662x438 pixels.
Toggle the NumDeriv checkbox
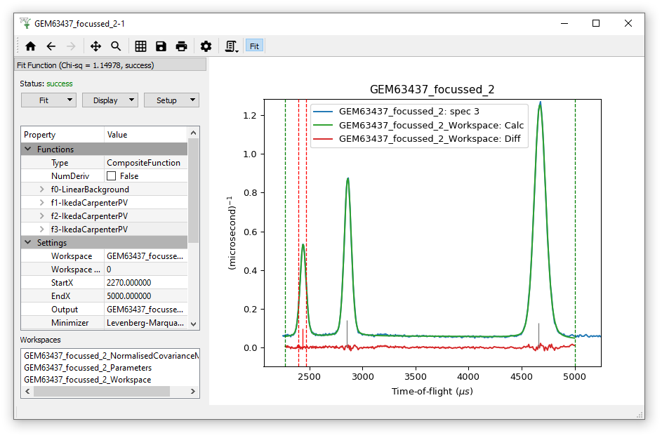point(111,176)
